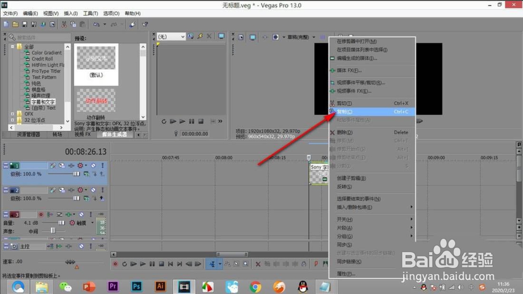Switch to the 转场 tab

pos(57,135)
